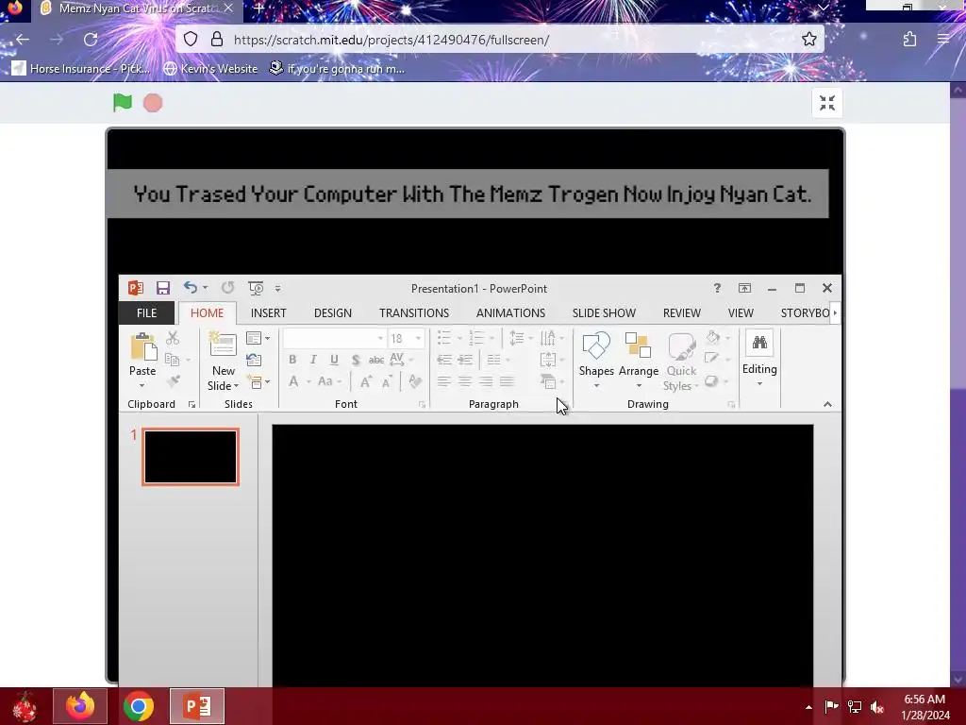Image resolution: width=966 pixels, height=725 pixels.
Task: Open the slide Layout dropdown
Action: 258,338
